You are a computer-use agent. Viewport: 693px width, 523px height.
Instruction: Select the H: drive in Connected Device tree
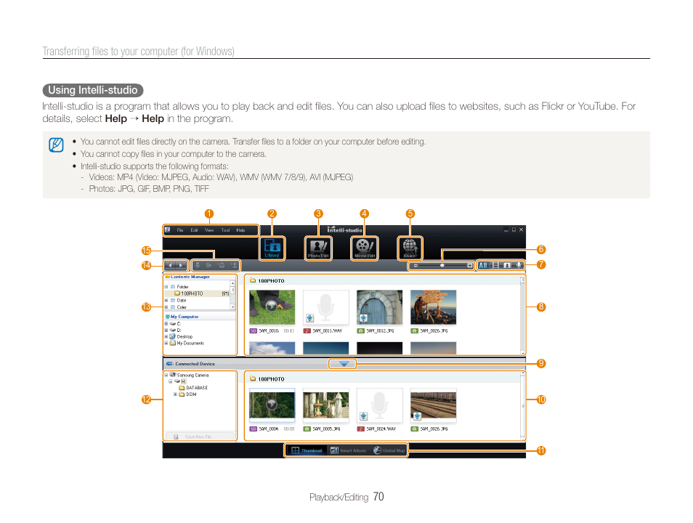(x=180, y=381)
